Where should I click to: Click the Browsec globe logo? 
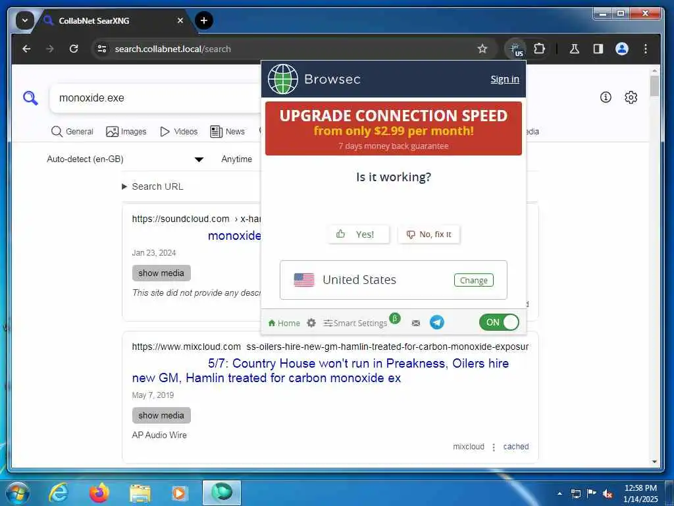tap(283, 79)
